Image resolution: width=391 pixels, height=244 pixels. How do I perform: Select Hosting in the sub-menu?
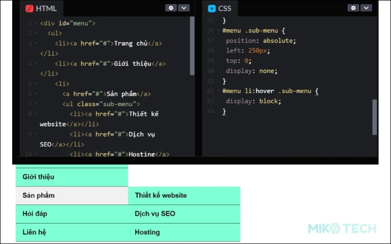point(147,232)
